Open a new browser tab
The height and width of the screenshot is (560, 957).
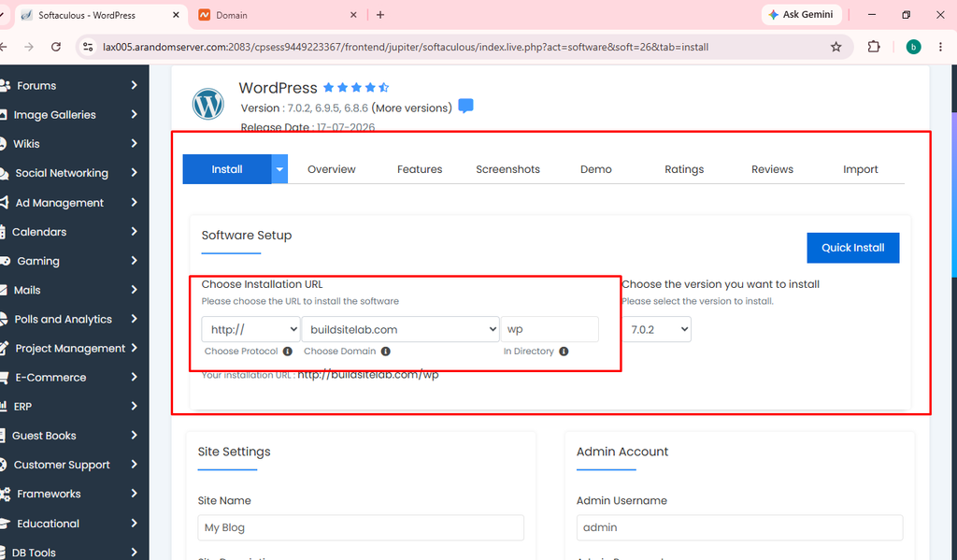380,15
